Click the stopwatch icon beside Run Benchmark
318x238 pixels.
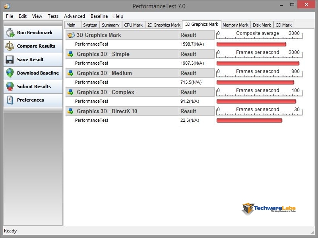tap(10, 33)
